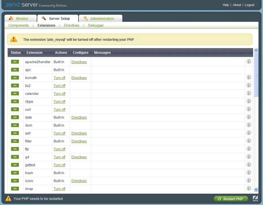The height and width of the screenshot is (205, 263).
Task: Click the Restart PHP button
Action: click(x=231, y=199)
